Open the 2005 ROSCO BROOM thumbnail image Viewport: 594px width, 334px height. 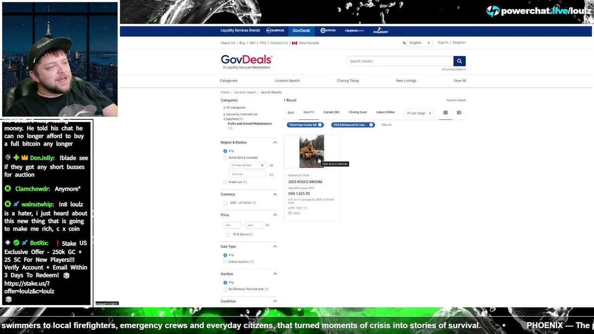(311, 151)
